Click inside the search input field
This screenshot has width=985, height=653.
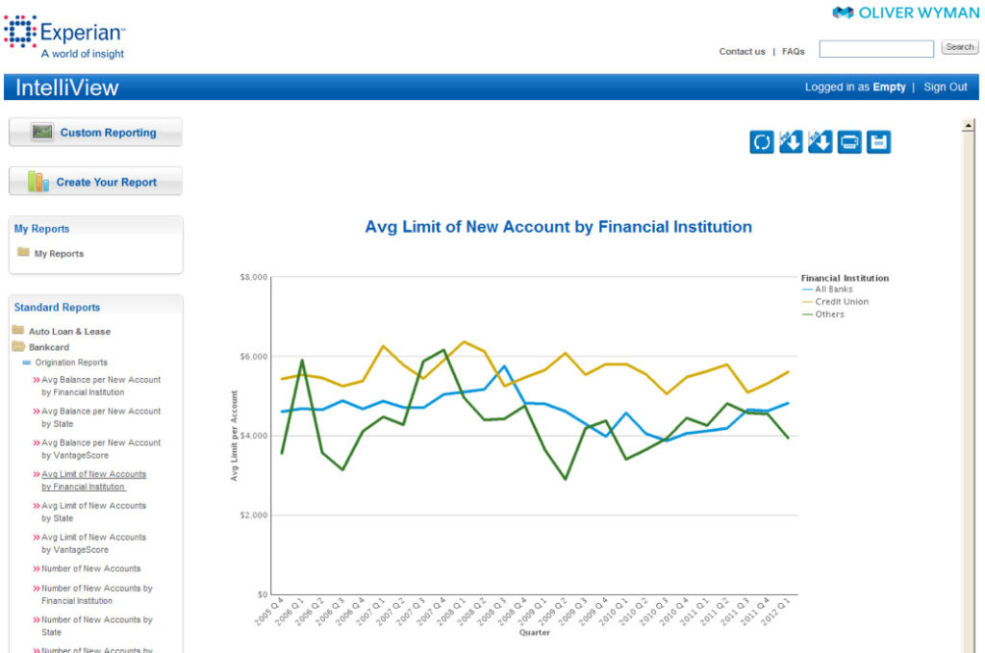[x=875, y=48]
